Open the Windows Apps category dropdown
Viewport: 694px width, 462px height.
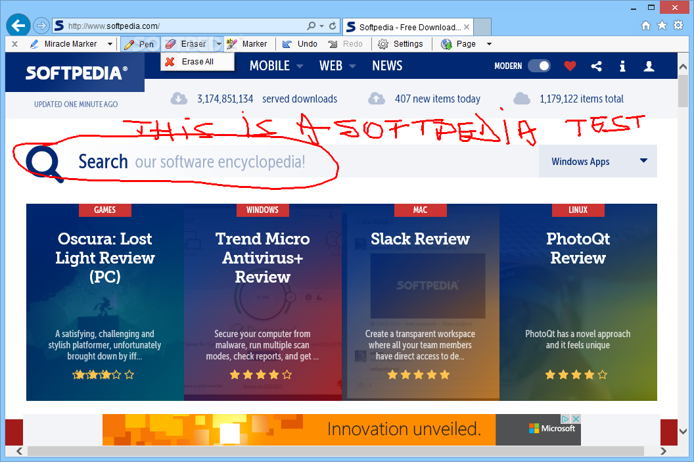pyautogui.click(x=598, y=162)
